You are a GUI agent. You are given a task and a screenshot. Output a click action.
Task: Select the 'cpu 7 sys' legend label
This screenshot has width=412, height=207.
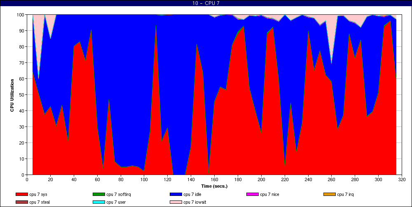tap(38, 194)
